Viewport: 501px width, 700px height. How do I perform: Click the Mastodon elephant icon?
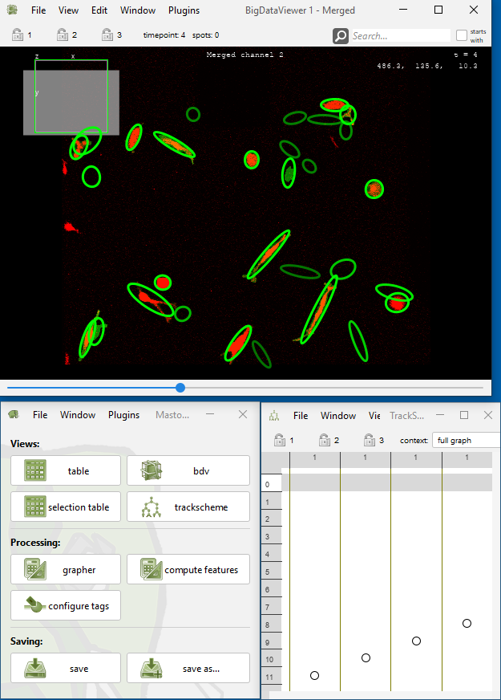(14, 415)
